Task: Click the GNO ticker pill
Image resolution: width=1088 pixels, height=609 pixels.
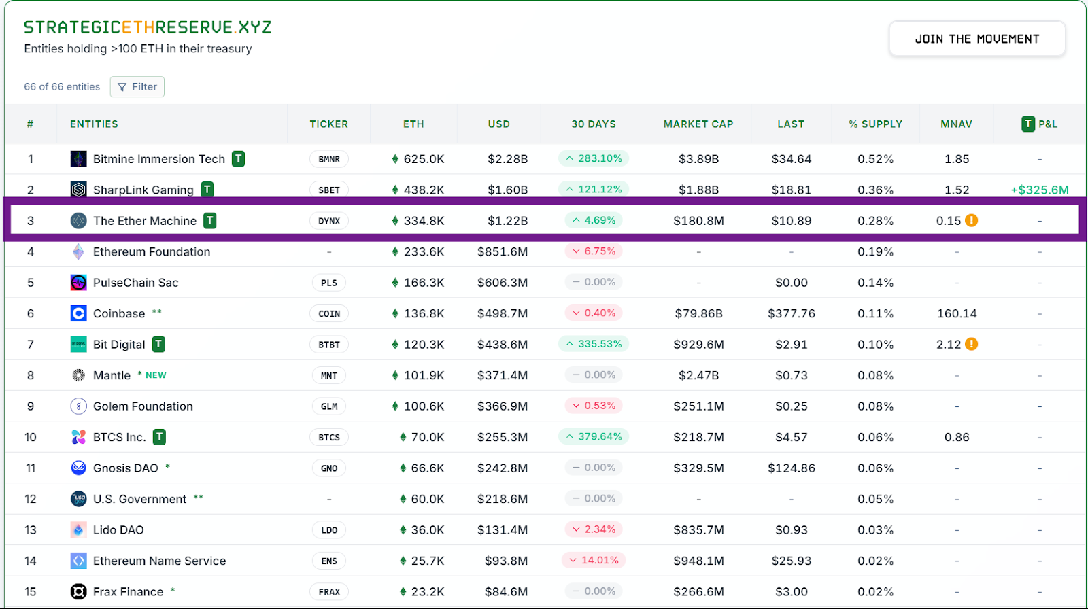Action: pos(329,468)
